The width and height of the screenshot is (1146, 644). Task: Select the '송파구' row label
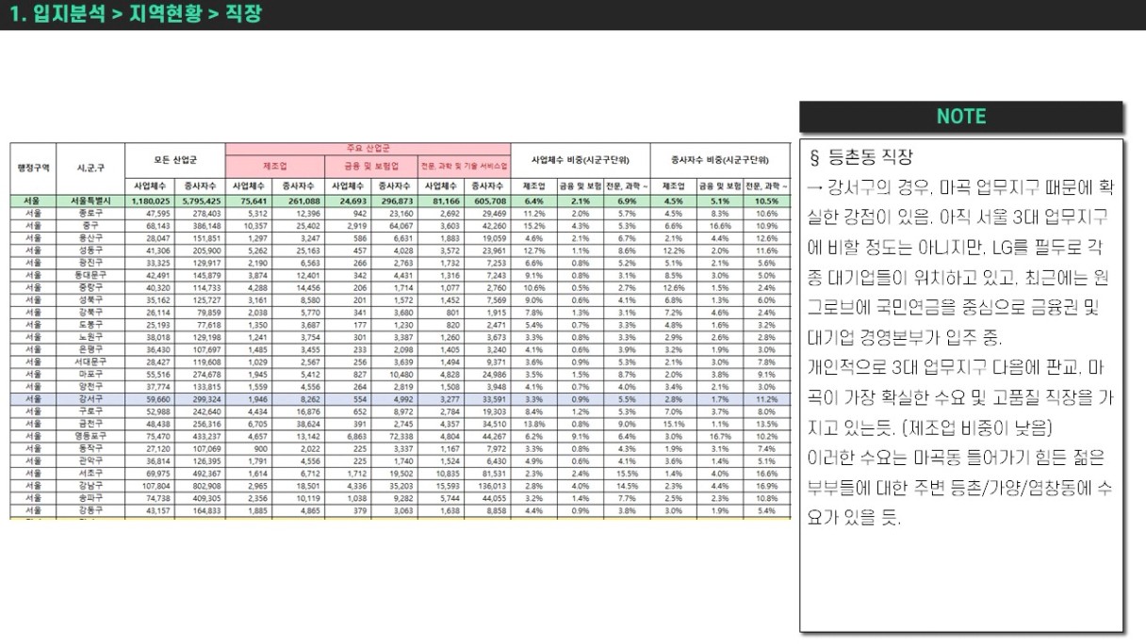pyautogui.click(x=91, y=496)
